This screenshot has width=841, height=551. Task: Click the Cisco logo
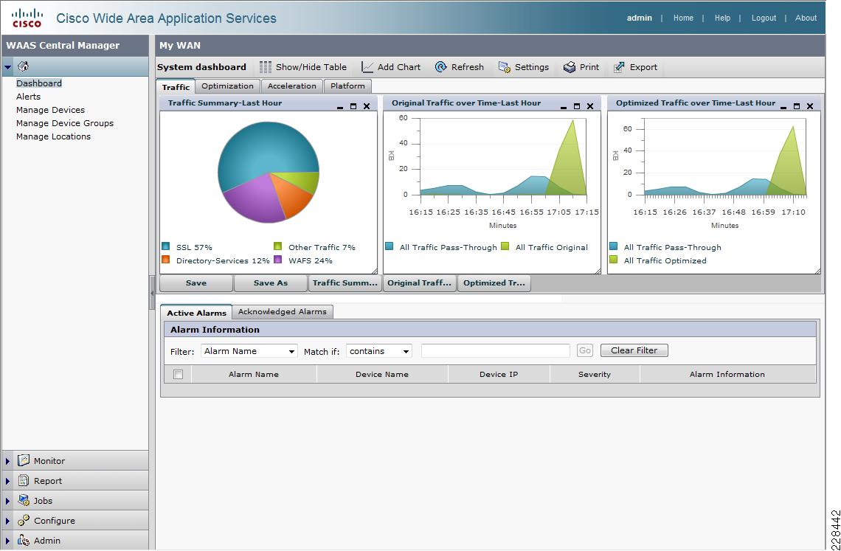point(27,18)
